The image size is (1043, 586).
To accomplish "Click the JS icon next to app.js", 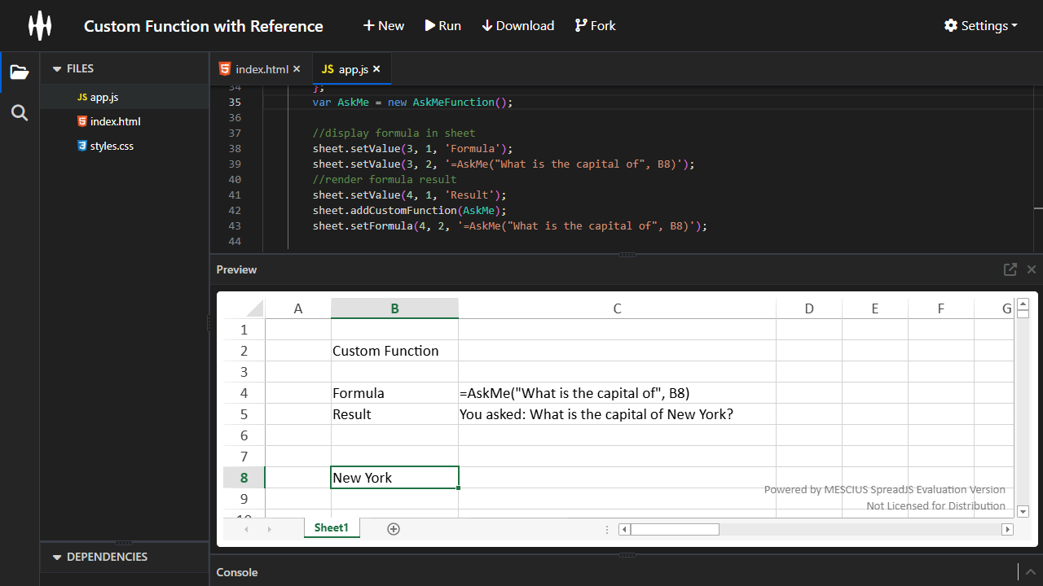I will click(x=82, y=96).
